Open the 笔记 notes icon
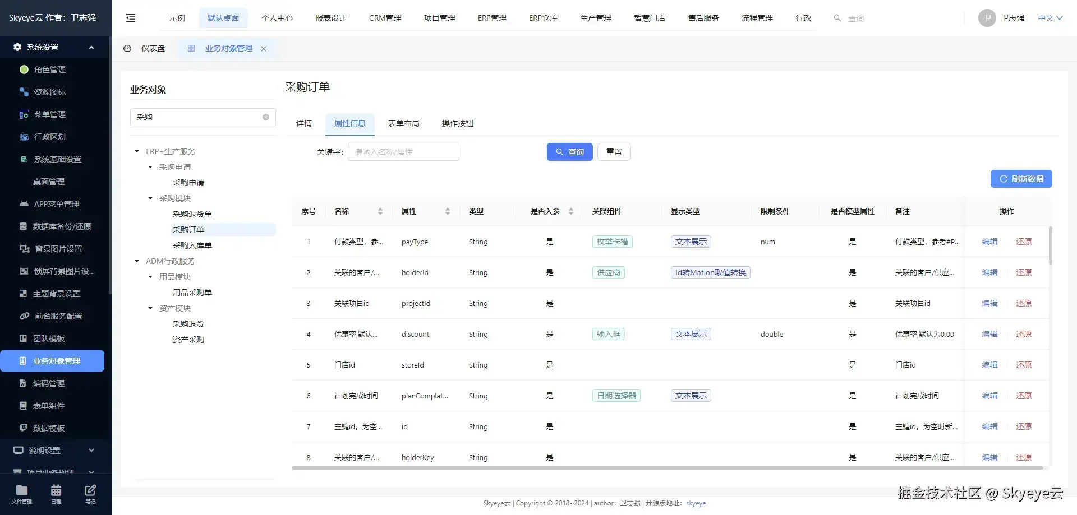This screenshot has height=515, width=1077. tap(90, 490)
